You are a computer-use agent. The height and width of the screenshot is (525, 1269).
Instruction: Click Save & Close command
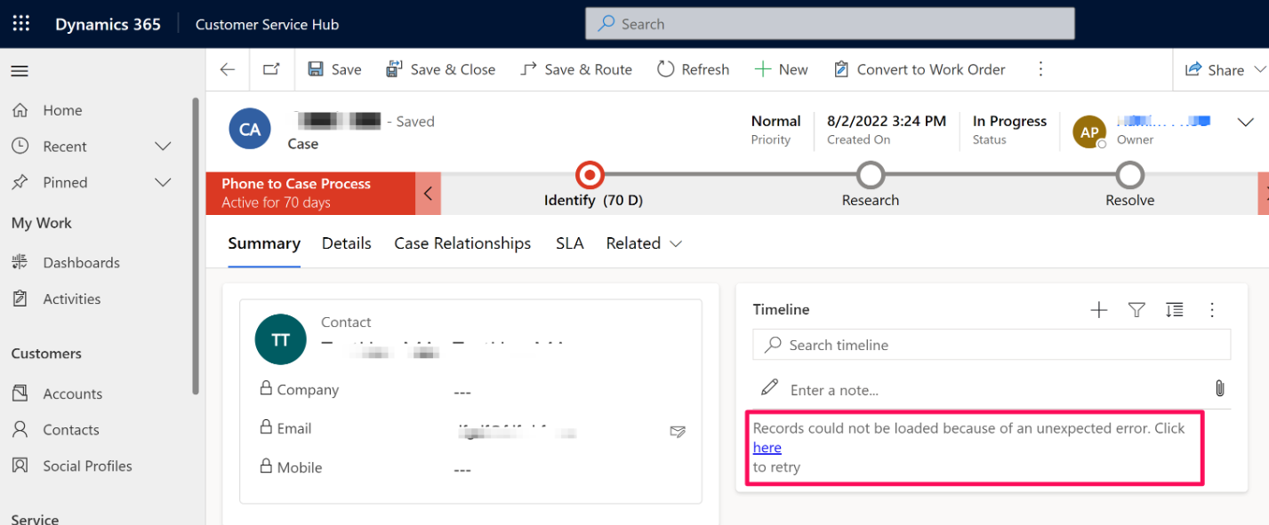[x=440, y=69]
